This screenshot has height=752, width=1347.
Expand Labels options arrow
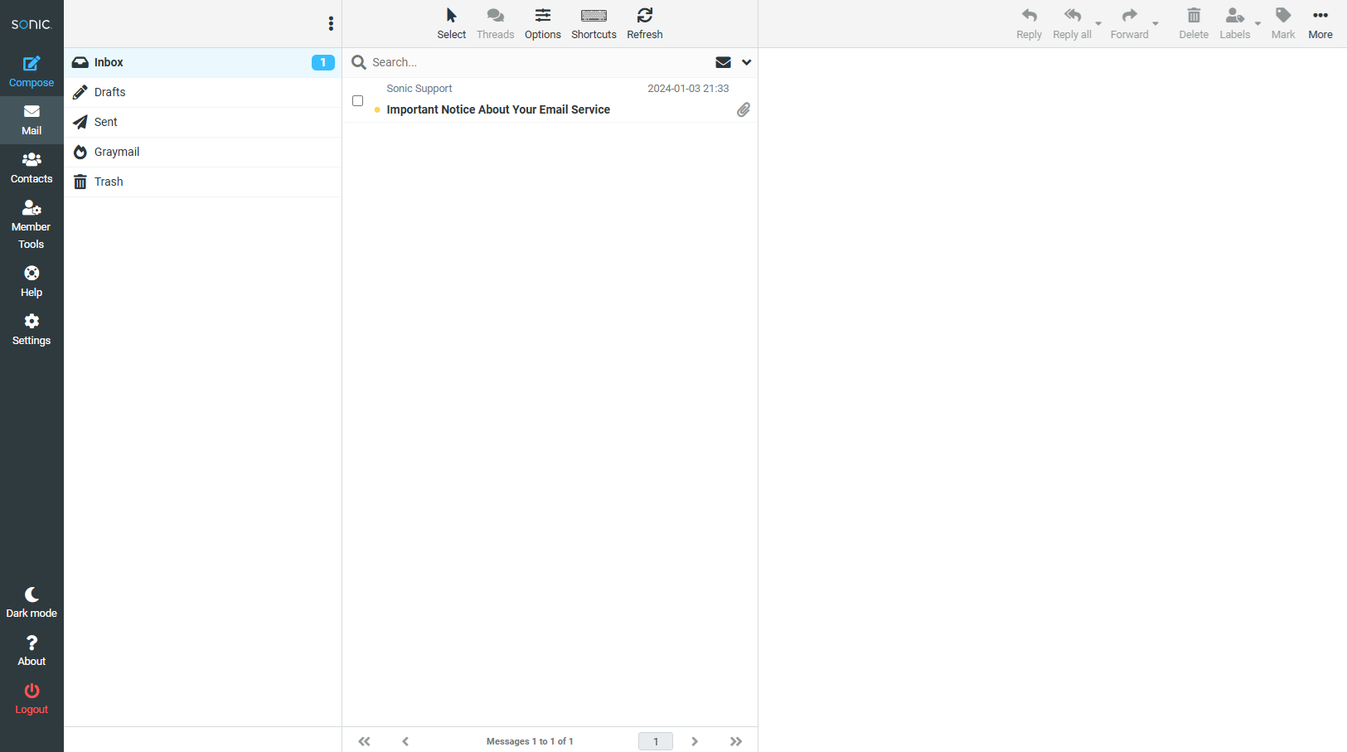point(1257,23)
